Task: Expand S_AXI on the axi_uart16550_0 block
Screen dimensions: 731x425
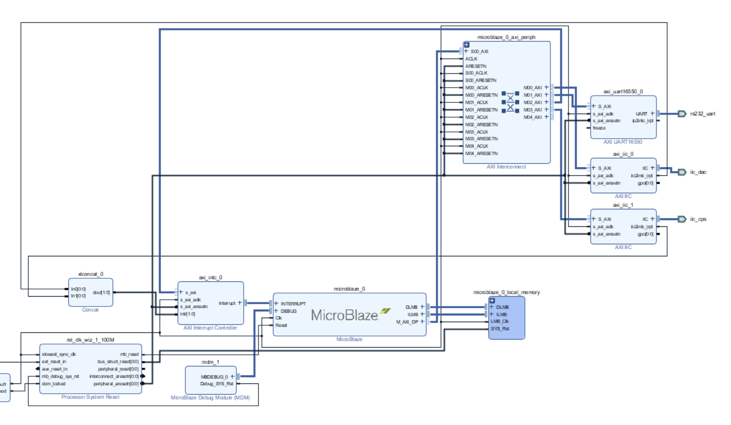Action: (x=594, y=106)
